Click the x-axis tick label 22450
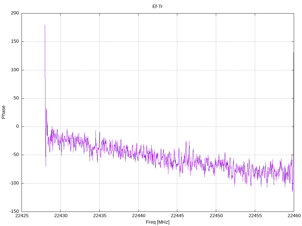The height and width of the screenshot is (226, 302). [x=216, y=216]
